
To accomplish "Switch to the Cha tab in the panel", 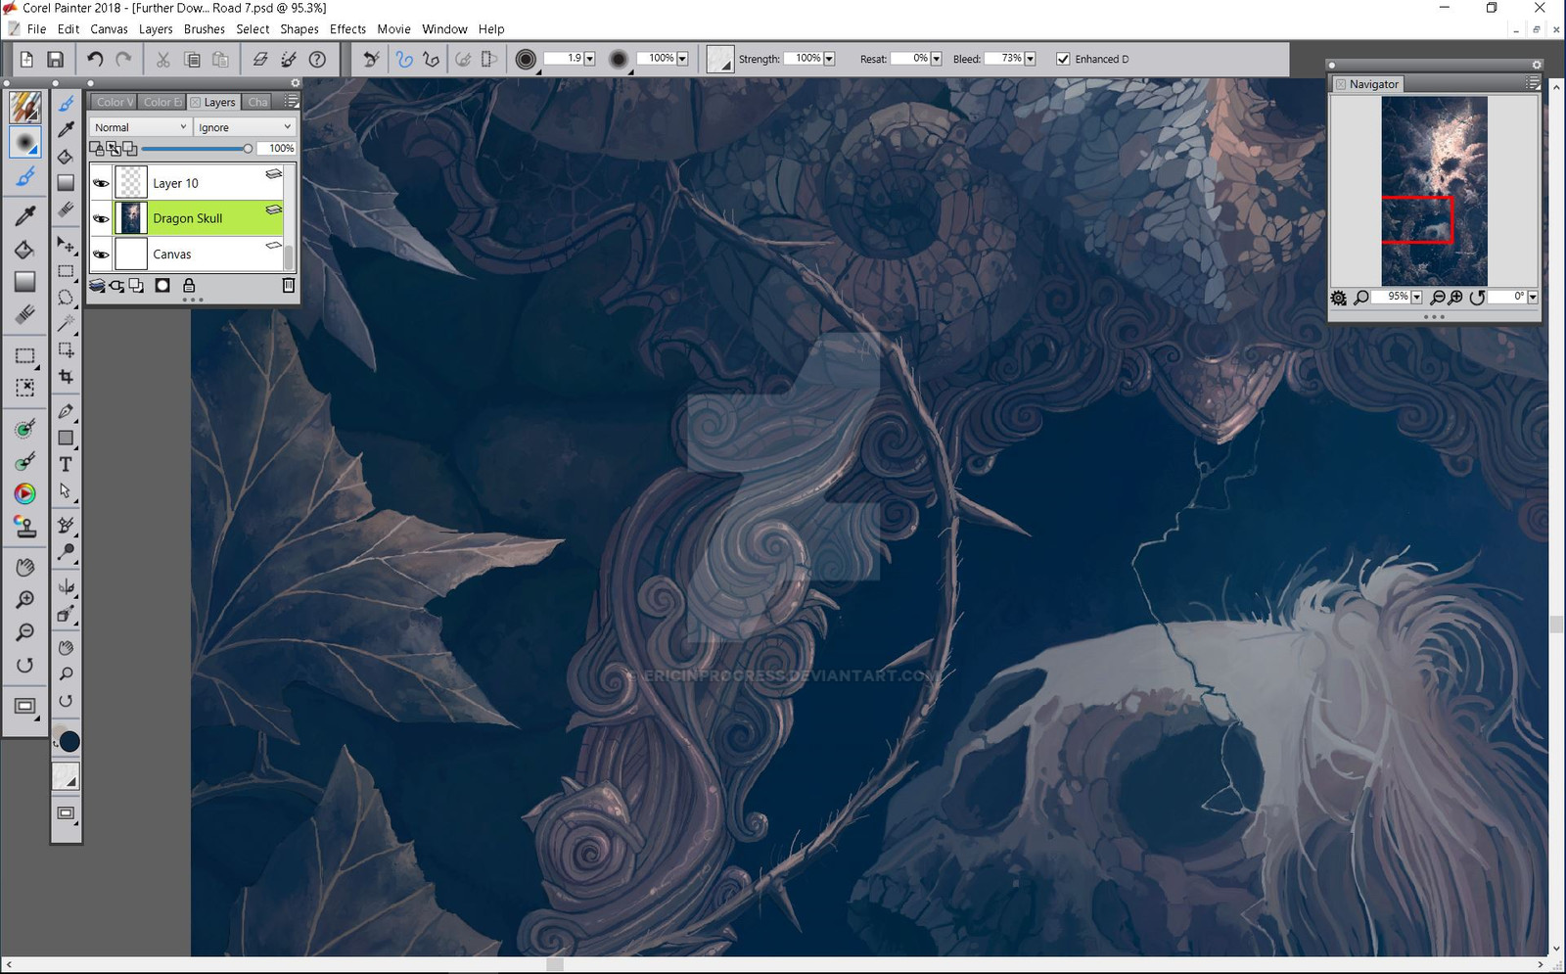I will pos(257,102).
